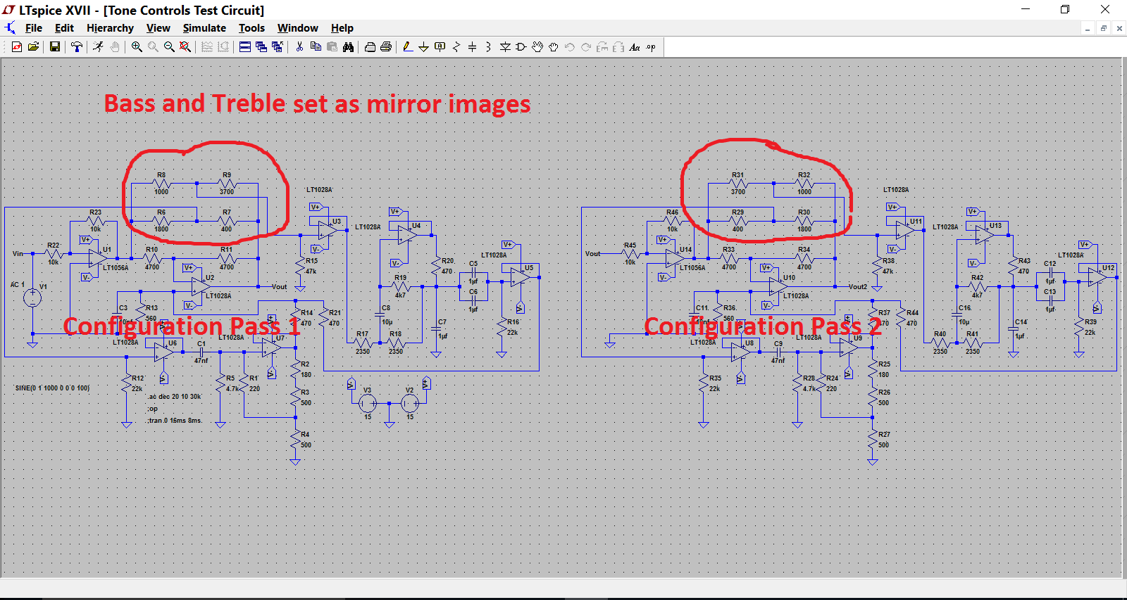Image resolution: width=1127 pixels, height=600 pixels.
Task: Place a Capacitor from the toolbar
Action: point(472,47)
